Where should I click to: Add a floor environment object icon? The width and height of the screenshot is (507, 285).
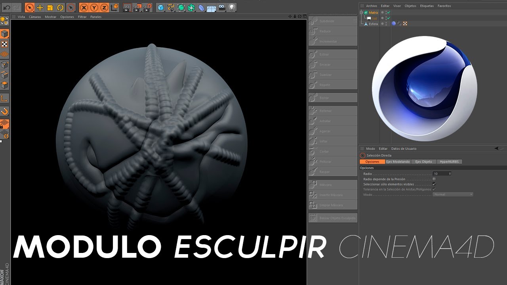(x=212, y=7)
